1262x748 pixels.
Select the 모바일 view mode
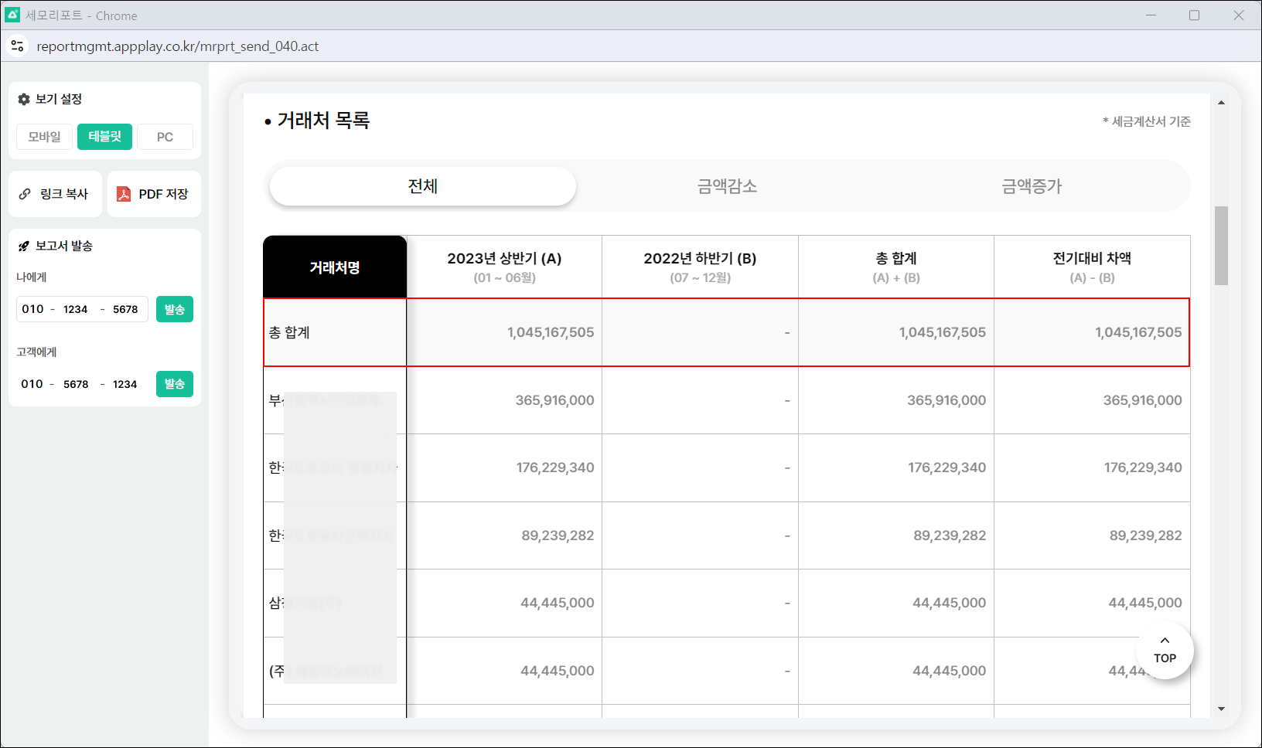pyautogui.click(x=45, y=137)
